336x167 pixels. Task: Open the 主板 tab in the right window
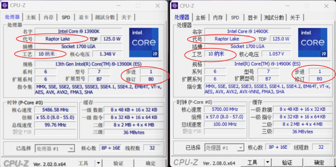(201, 18)
